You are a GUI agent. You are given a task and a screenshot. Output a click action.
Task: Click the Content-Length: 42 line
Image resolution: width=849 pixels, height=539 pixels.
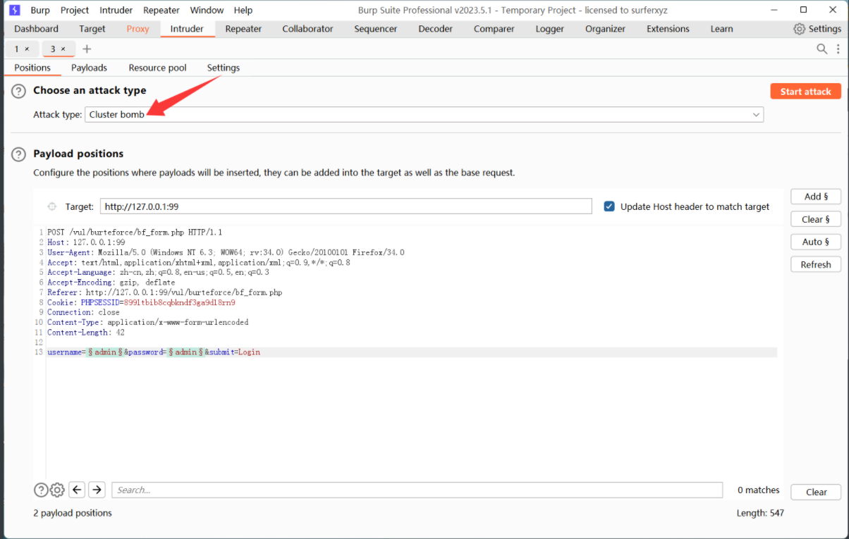click(x=86, y=332)
